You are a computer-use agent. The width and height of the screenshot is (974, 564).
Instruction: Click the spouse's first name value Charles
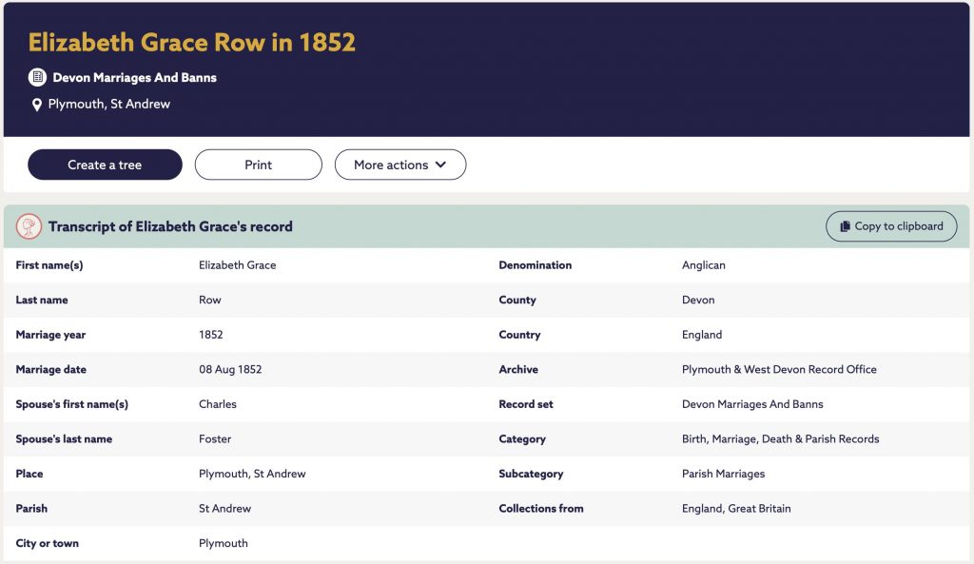click(218, 404)
